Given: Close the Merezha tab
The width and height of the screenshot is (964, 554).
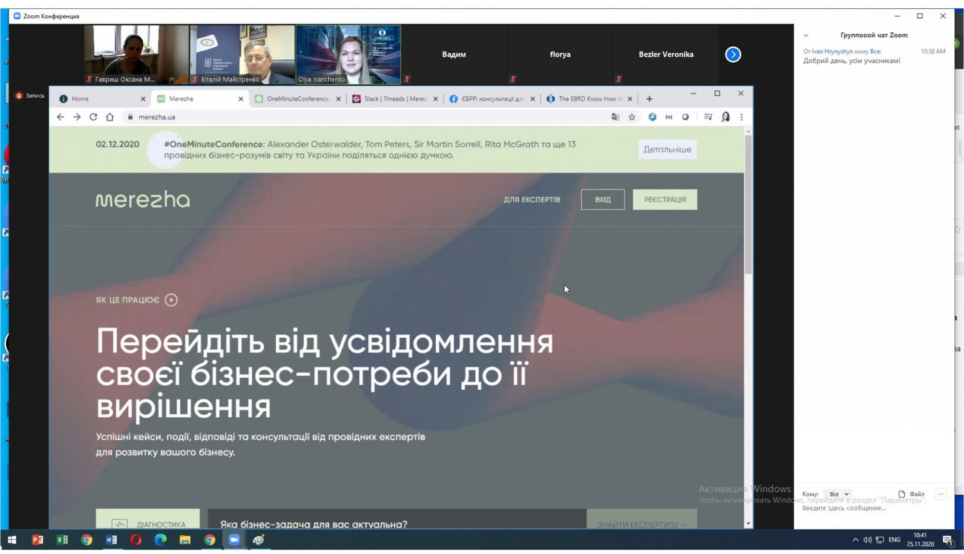Looking at the screenshot, I should point(241,99).
